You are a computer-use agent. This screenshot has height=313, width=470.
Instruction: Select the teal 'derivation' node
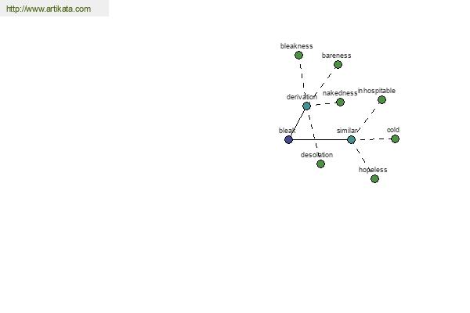pyautogui.click(x=306, y=106)
